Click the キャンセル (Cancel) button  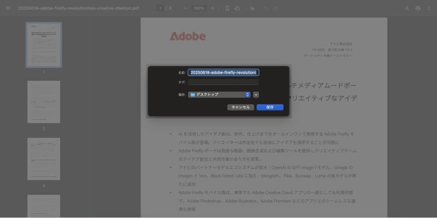(x=241, y=108)
